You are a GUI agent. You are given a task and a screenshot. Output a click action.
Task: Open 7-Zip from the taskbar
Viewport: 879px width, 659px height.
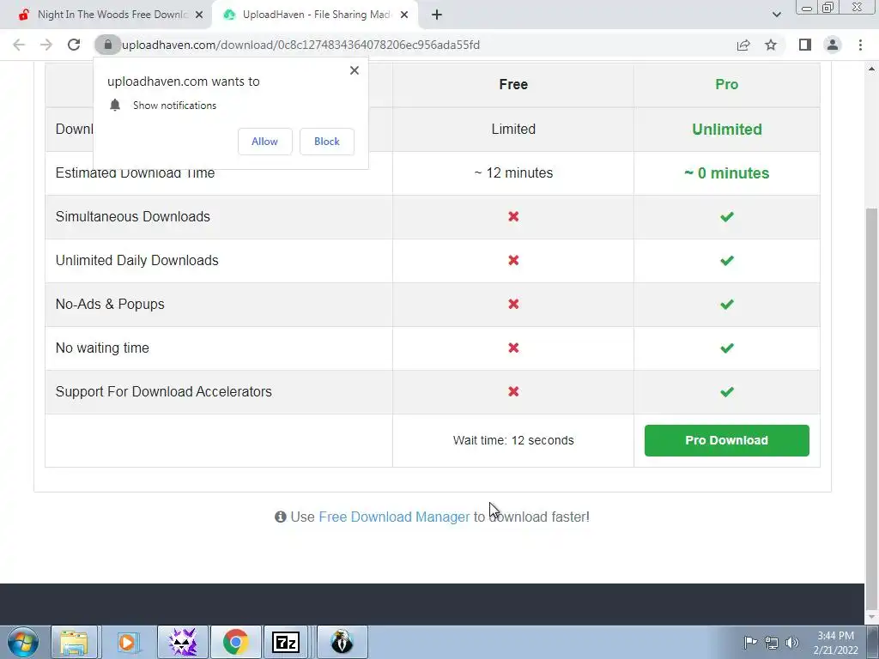286,642
